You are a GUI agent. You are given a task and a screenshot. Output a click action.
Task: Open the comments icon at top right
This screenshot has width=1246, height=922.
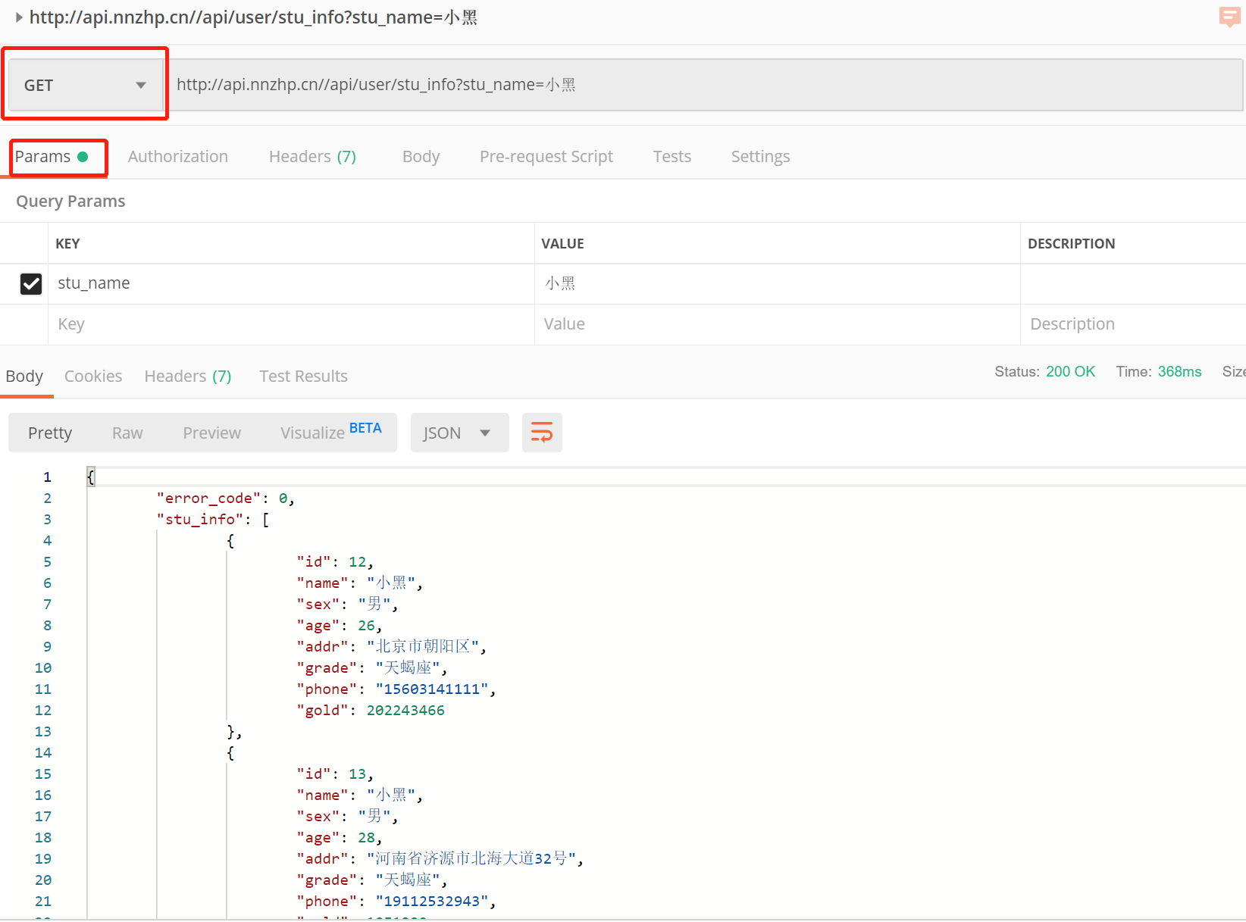1229,17
